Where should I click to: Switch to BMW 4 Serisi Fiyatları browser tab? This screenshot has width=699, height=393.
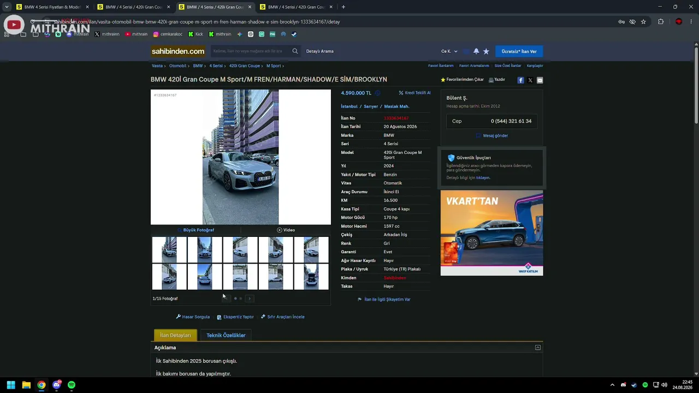[x=52, y=7]
